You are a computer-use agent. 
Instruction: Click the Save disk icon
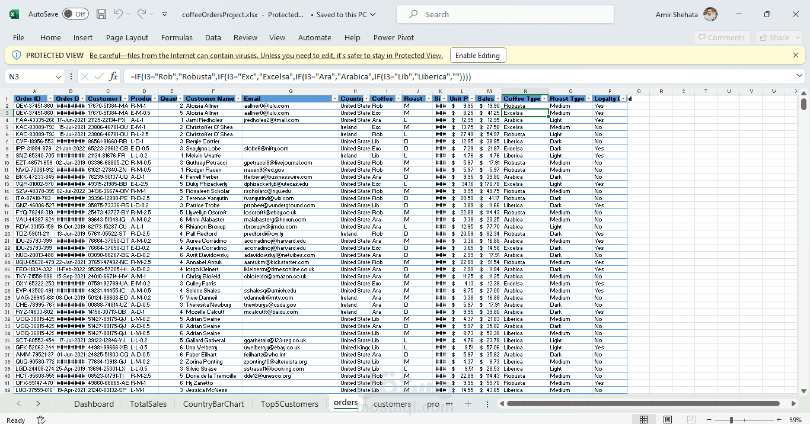[101, 14]
